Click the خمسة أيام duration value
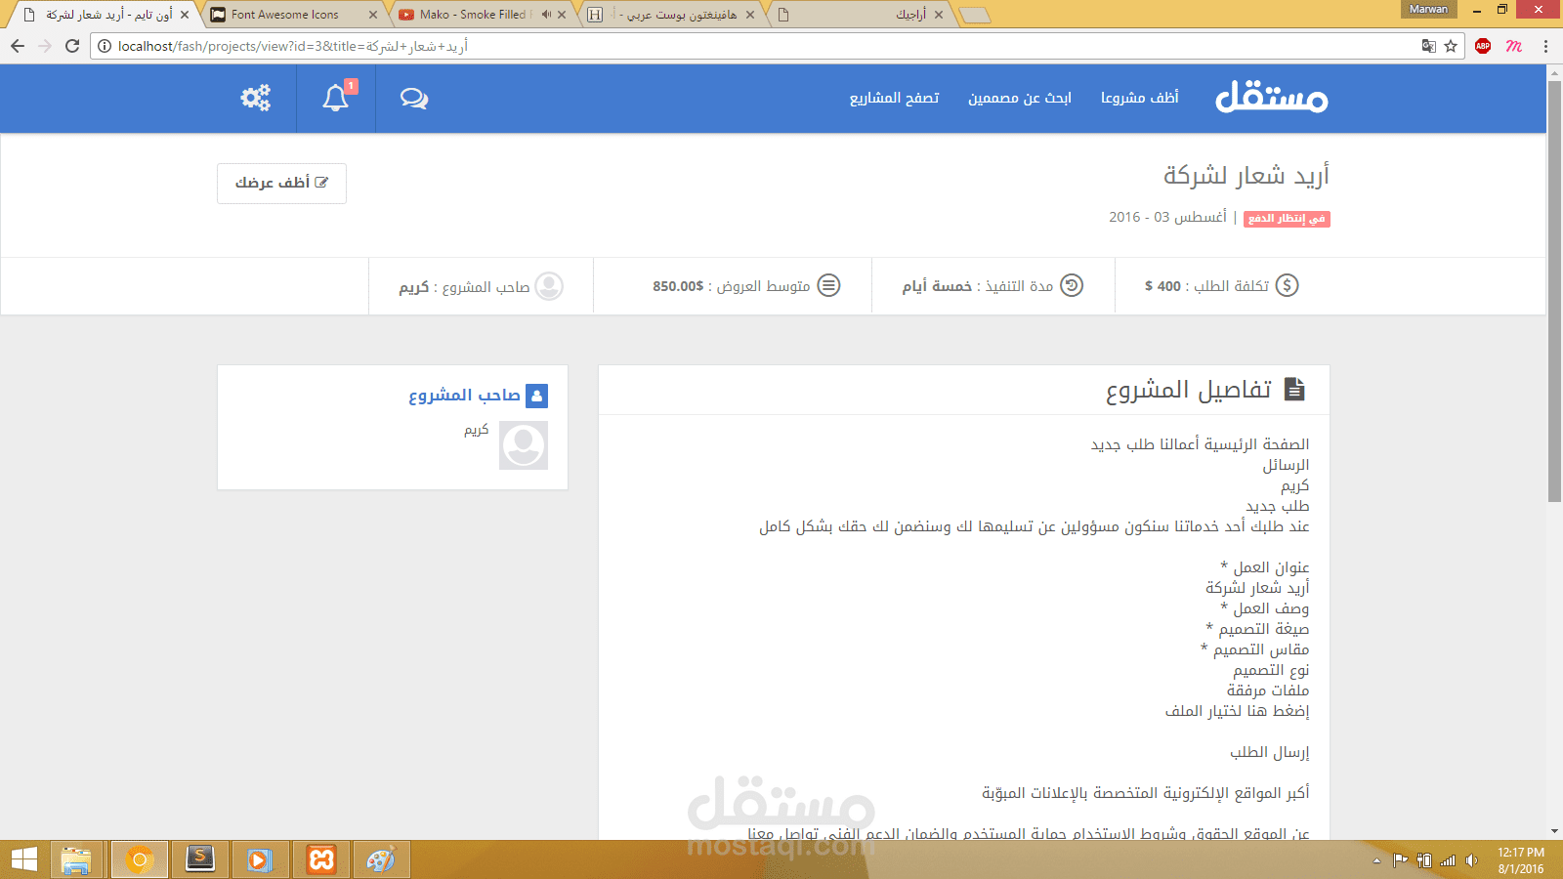This screenshot has width=1563, height=879. pos(937,286)
